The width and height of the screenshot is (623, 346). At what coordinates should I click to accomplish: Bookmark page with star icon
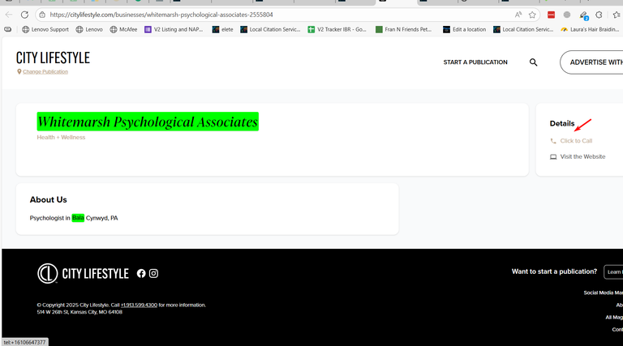532,15
